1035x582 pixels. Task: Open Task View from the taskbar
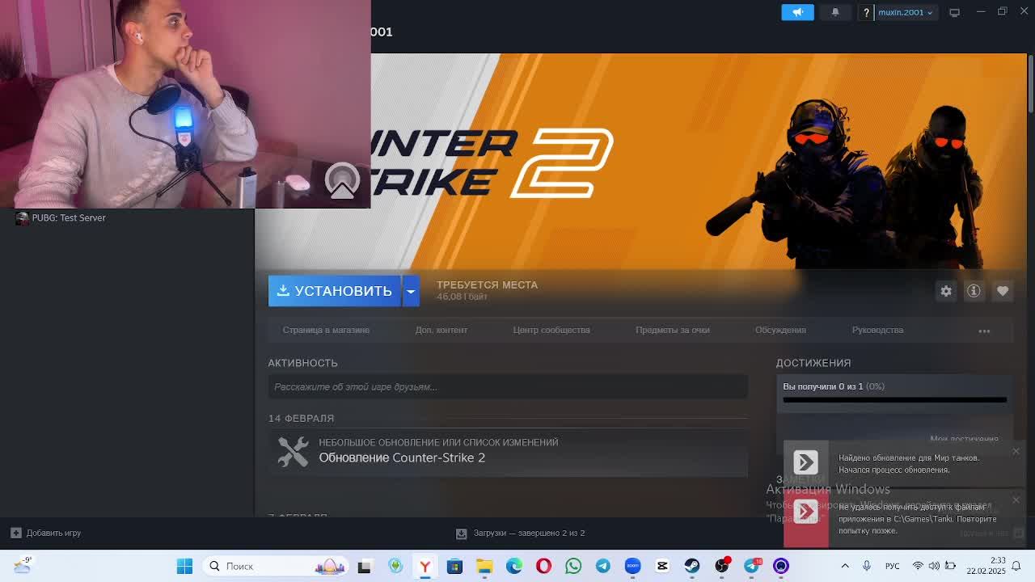point(364,566)
